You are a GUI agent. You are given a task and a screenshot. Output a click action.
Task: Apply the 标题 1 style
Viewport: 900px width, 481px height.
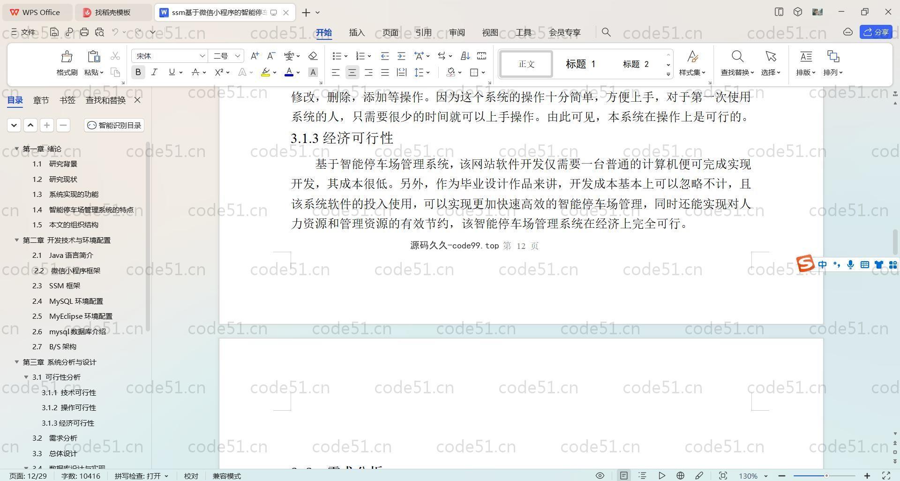pos(580,64)
